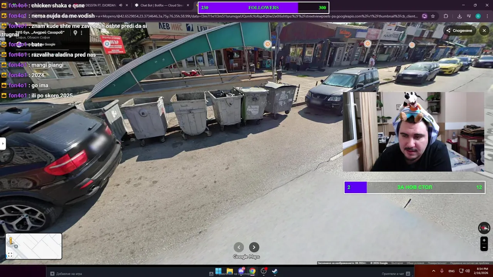Close the Street View panel with X
The height and width of the screenshot is (277, 493).
[x=484, y=30]
